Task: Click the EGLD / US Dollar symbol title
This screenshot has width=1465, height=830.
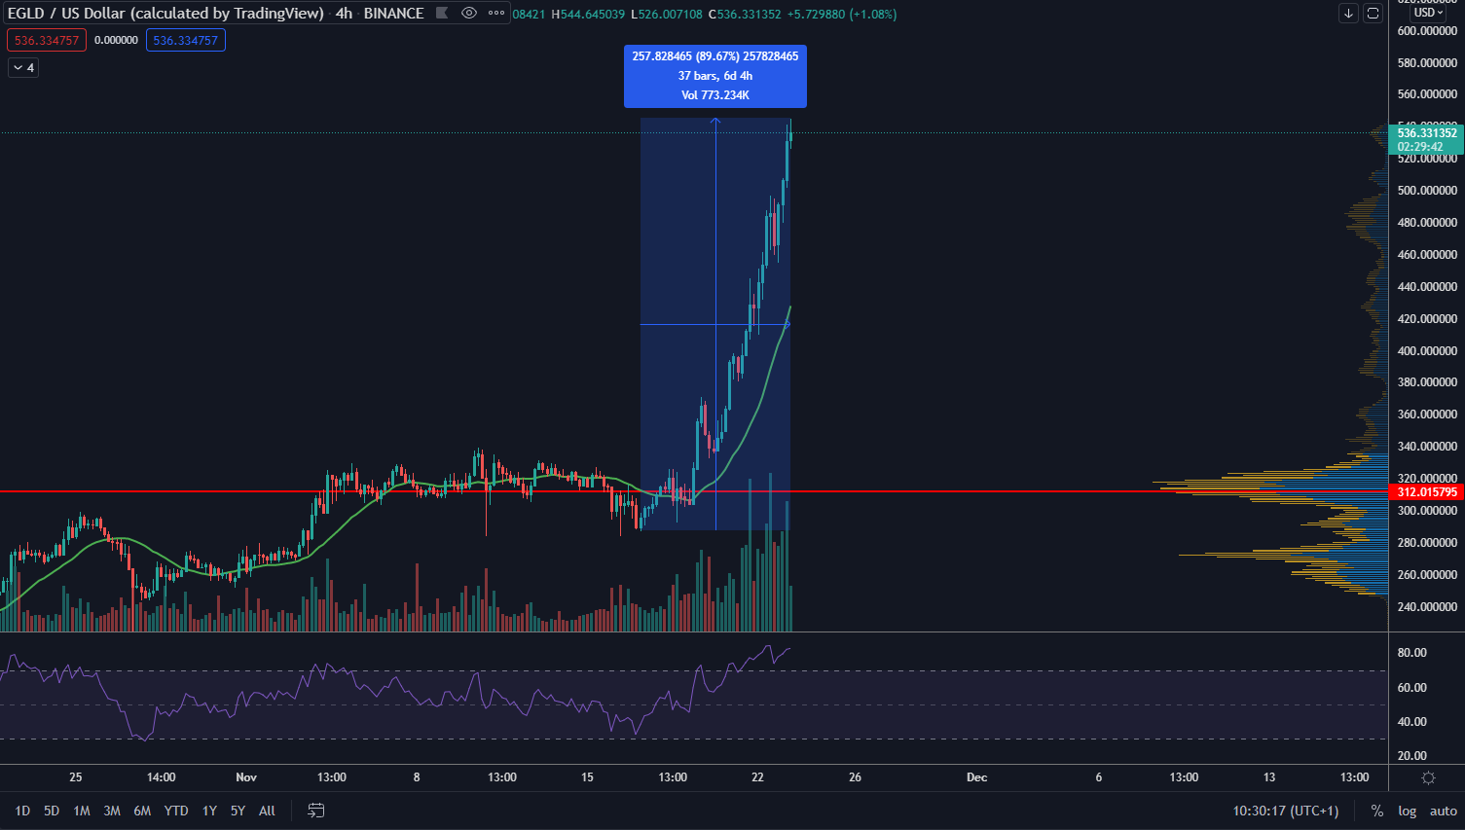Action: [165, 14]
